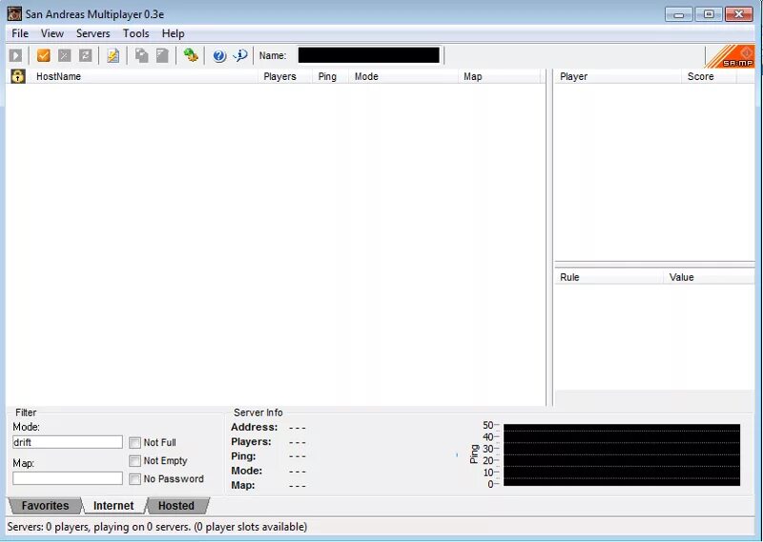Click the Rule column header
The width and height of the screenshot is (763, 542).
coord(608,277)
